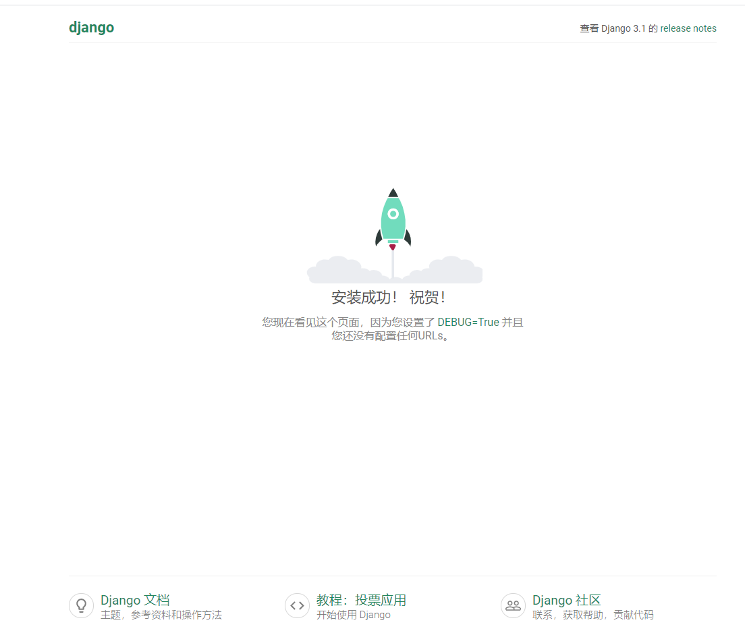Open the Django 社区 community link
Viewport: 745px width, 635px height.
coord(566,600)
